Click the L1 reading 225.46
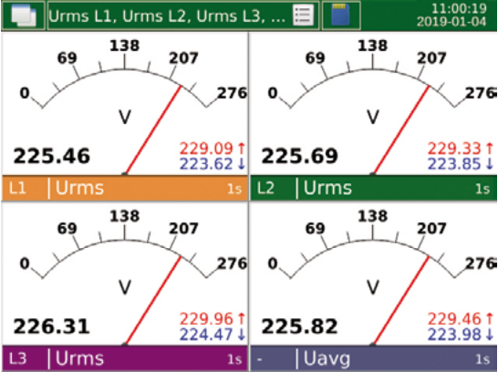498x372 pixels. click(x=51, y=156)
